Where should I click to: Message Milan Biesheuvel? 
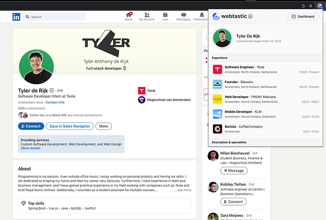234,171
